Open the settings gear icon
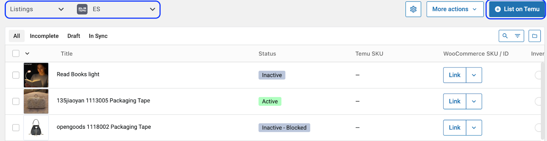This screenshot has width=547, height=141. pyautogui.click(x=413, y=9)
